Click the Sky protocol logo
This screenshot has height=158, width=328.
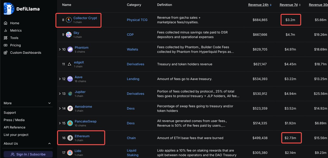[x=69, y=35]
